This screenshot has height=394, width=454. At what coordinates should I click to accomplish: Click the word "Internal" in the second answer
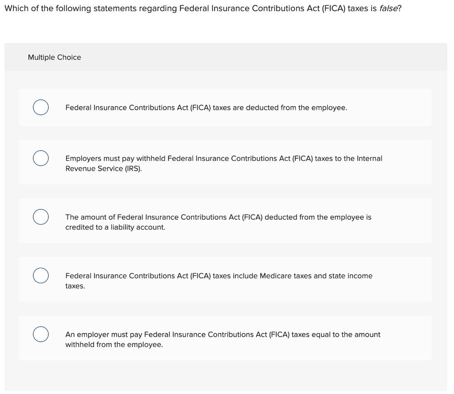369,158
